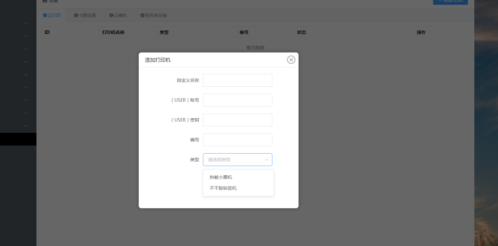This screenshot has width=498, height=246.
Task: Click the 状态 column header
Action: [334, 32]
